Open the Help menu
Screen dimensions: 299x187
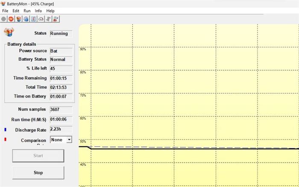point(50,10)
